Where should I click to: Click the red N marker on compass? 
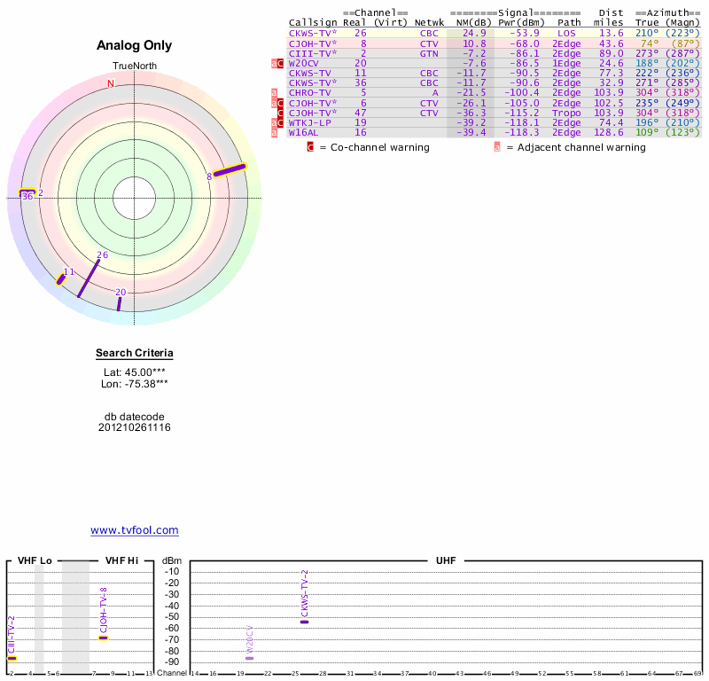click(111, 84)
